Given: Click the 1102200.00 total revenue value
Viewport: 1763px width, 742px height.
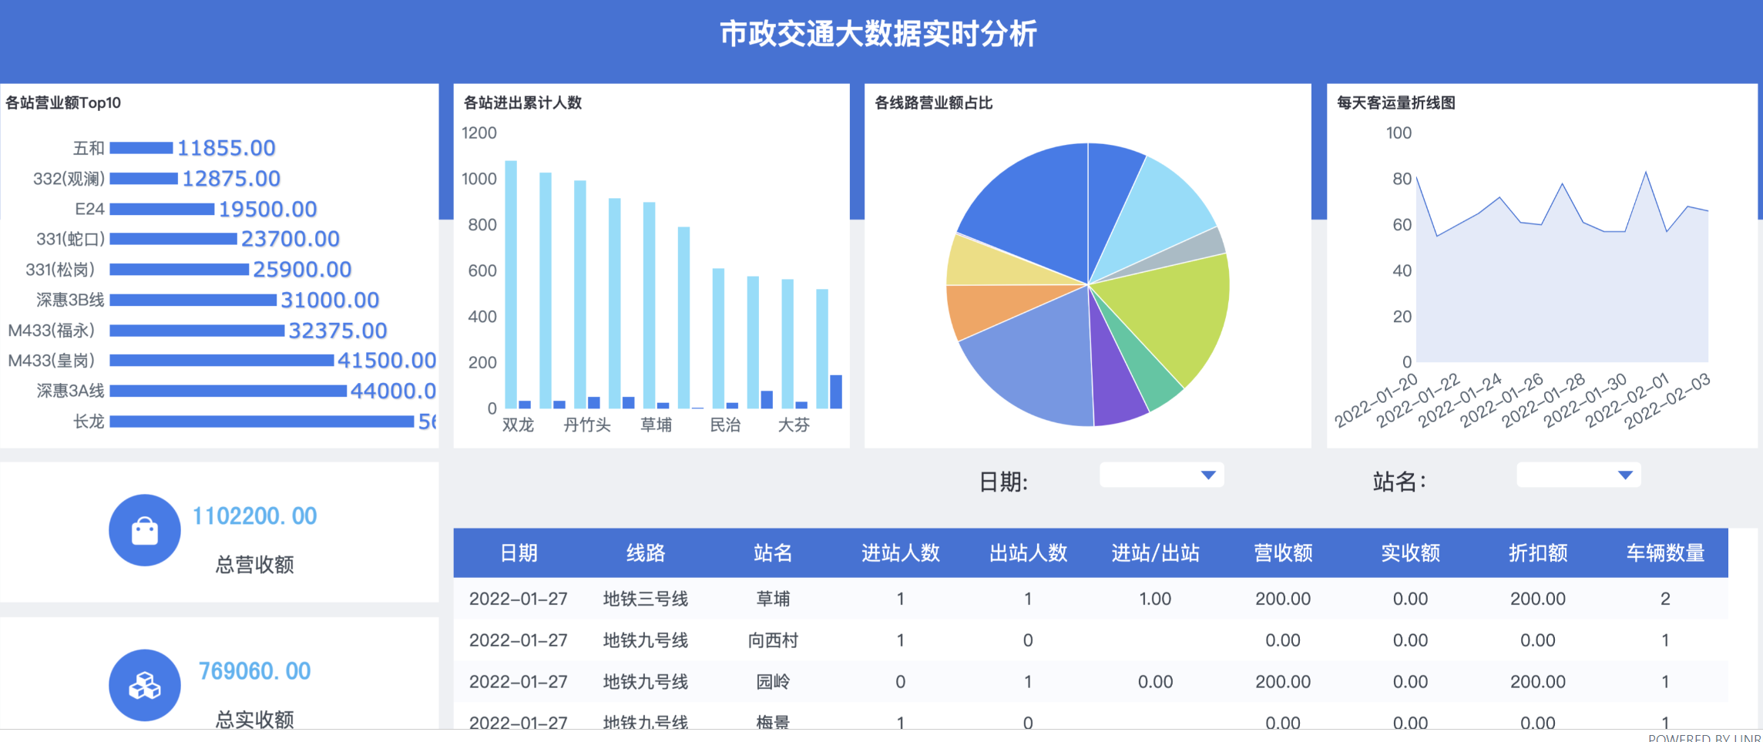Looking at the screenshot, I should 254,516.
